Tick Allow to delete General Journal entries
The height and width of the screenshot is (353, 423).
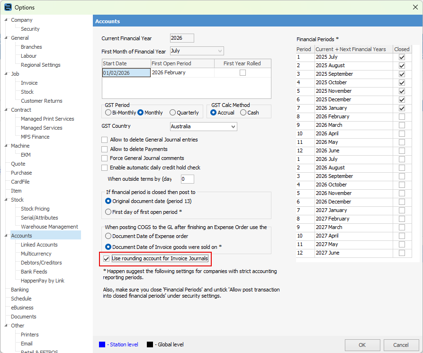104,140
